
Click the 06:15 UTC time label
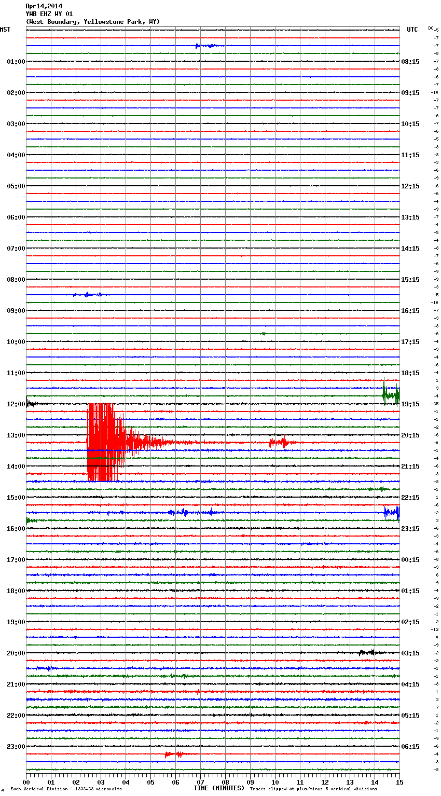pos(410,747)
